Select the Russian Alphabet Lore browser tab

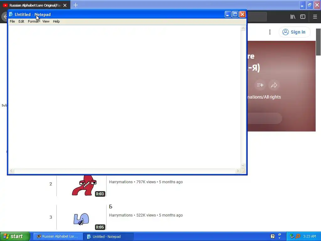35,5
